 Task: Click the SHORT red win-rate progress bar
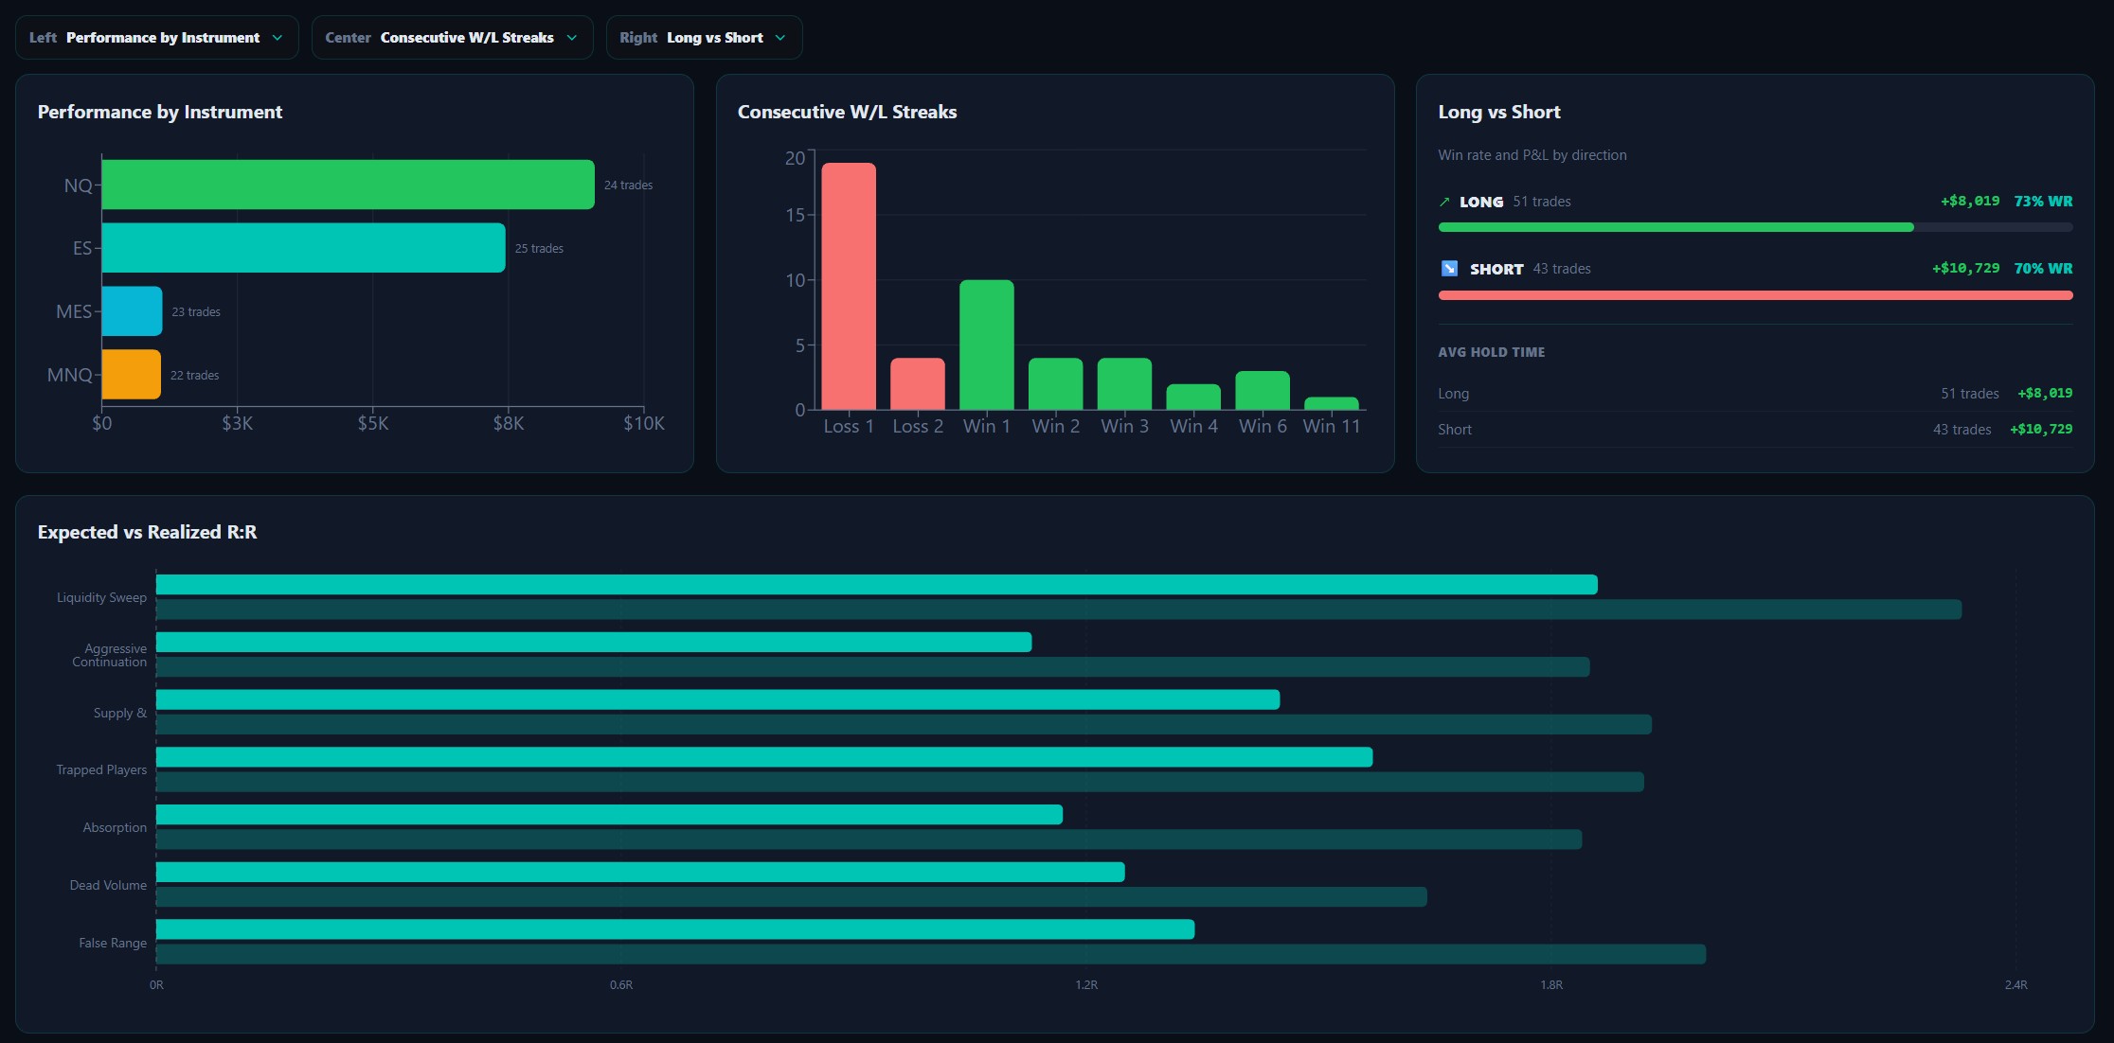click(x=1755, y=295)
